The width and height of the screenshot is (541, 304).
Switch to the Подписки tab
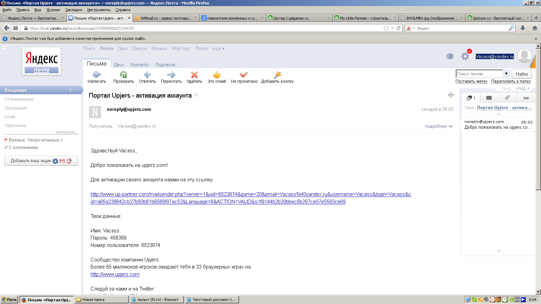[x=165, y=65]
